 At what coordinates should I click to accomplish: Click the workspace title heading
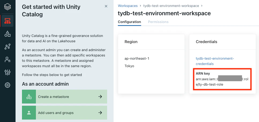(x=164, y=13)
